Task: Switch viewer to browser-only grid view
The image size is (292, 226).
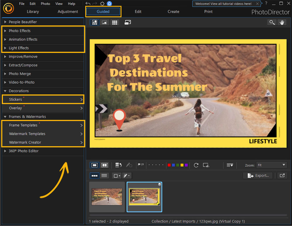Action: (115, 22)
